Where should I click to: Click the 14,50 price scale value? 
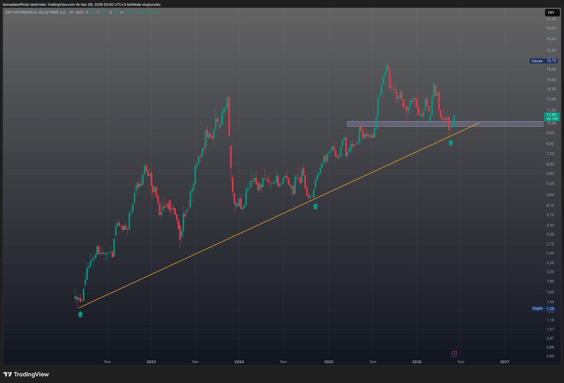[551, 89]
